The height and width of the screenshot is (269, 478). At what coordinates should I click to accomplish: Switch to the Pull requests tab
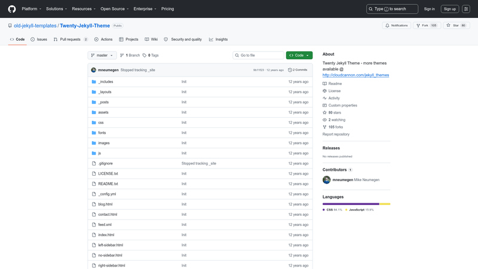tap(71, 39)
